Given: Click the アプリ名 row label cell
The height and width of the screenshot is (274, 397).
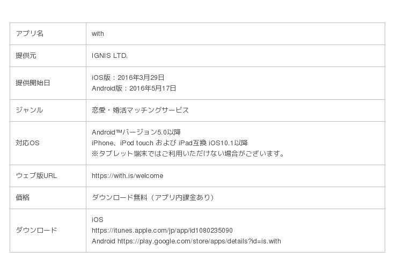Looking at the screenshot, I should (x=30, y=34).
